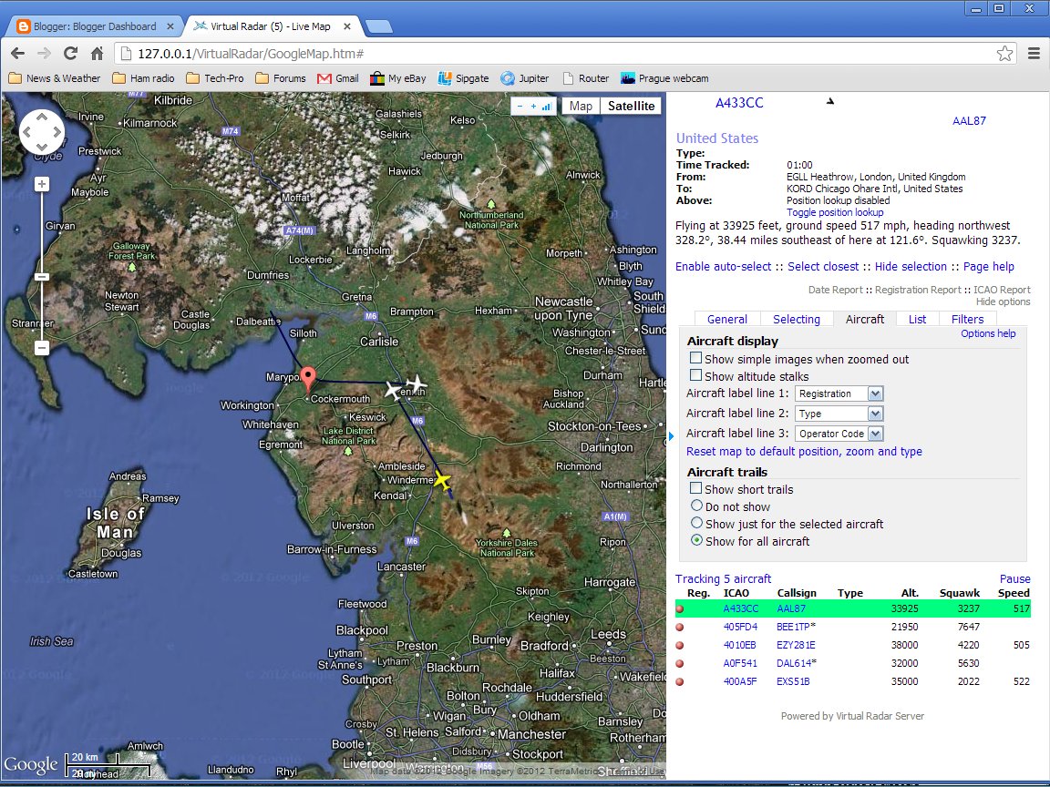1050x787 pixels.
Task: Open Page help link
Action: coord(988,266)
